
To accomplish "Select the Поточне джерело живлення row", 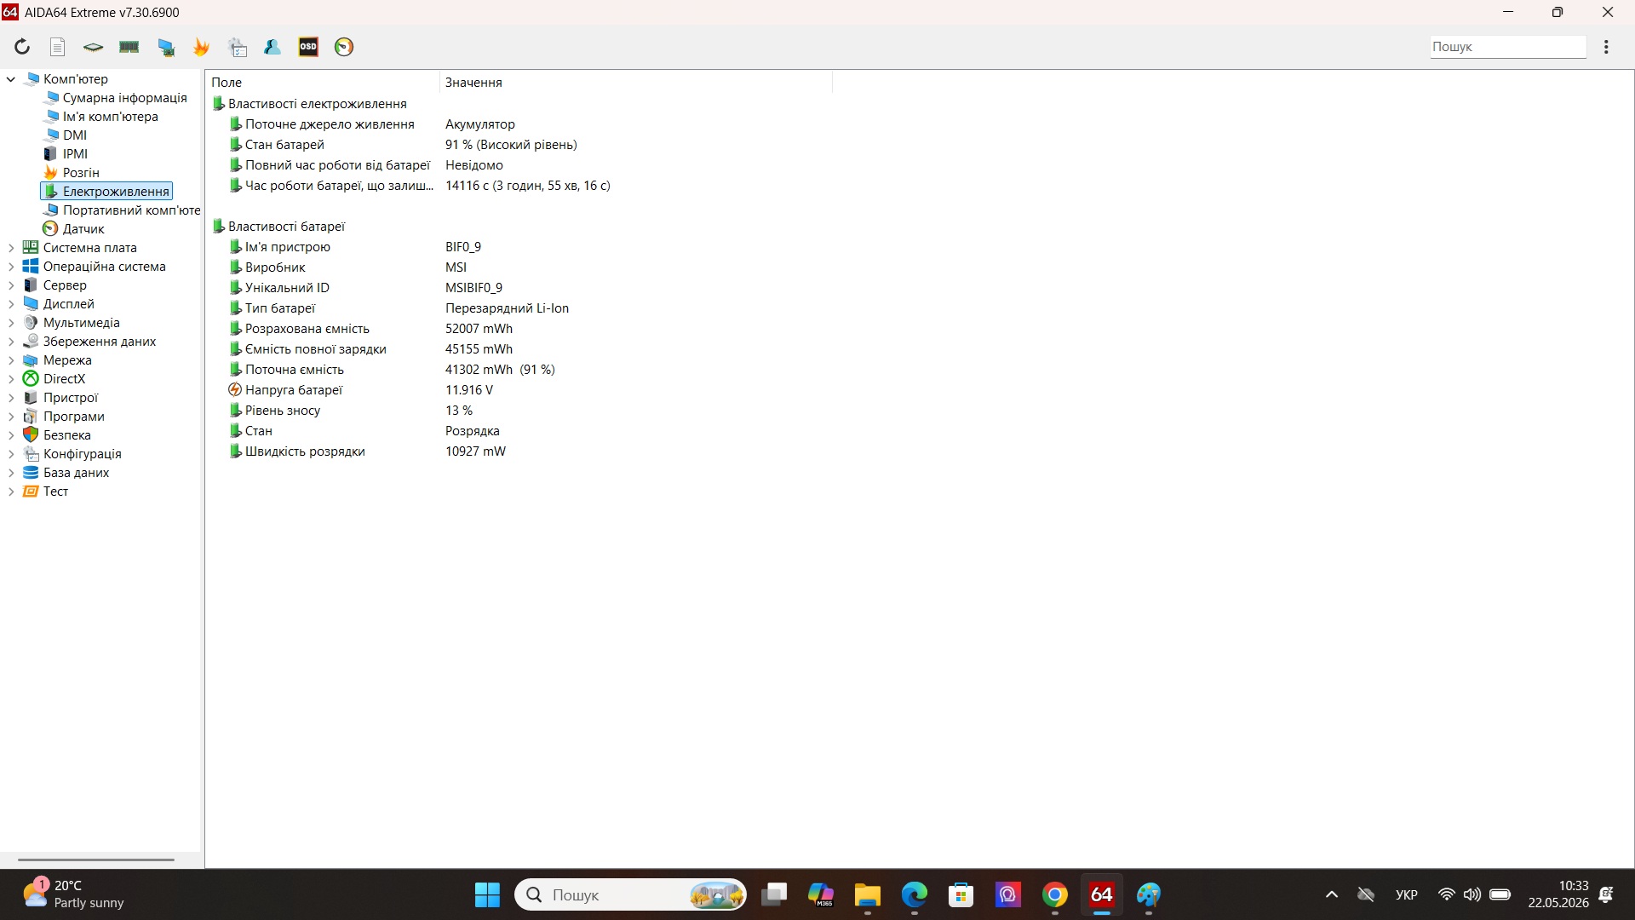I will pos(330,124).
